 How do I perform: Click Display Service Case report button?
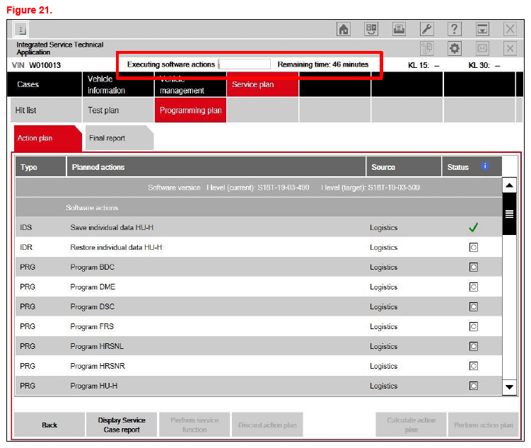(x=121, y=425)
